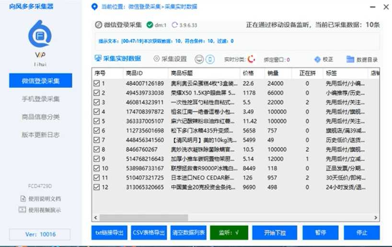
Task: Click the red realtime classification spinner icon
Action: click(251, 59)
